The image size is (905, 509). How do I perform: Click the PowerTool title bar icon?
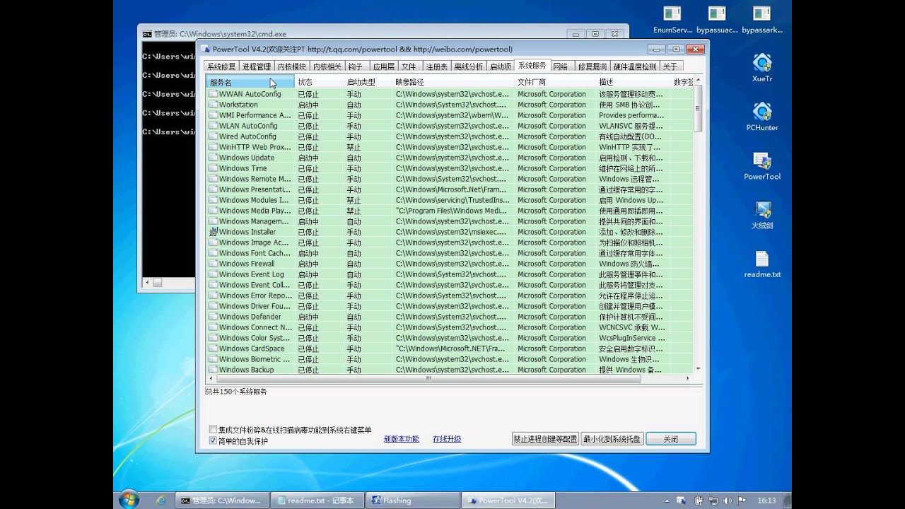pos(205,49)
